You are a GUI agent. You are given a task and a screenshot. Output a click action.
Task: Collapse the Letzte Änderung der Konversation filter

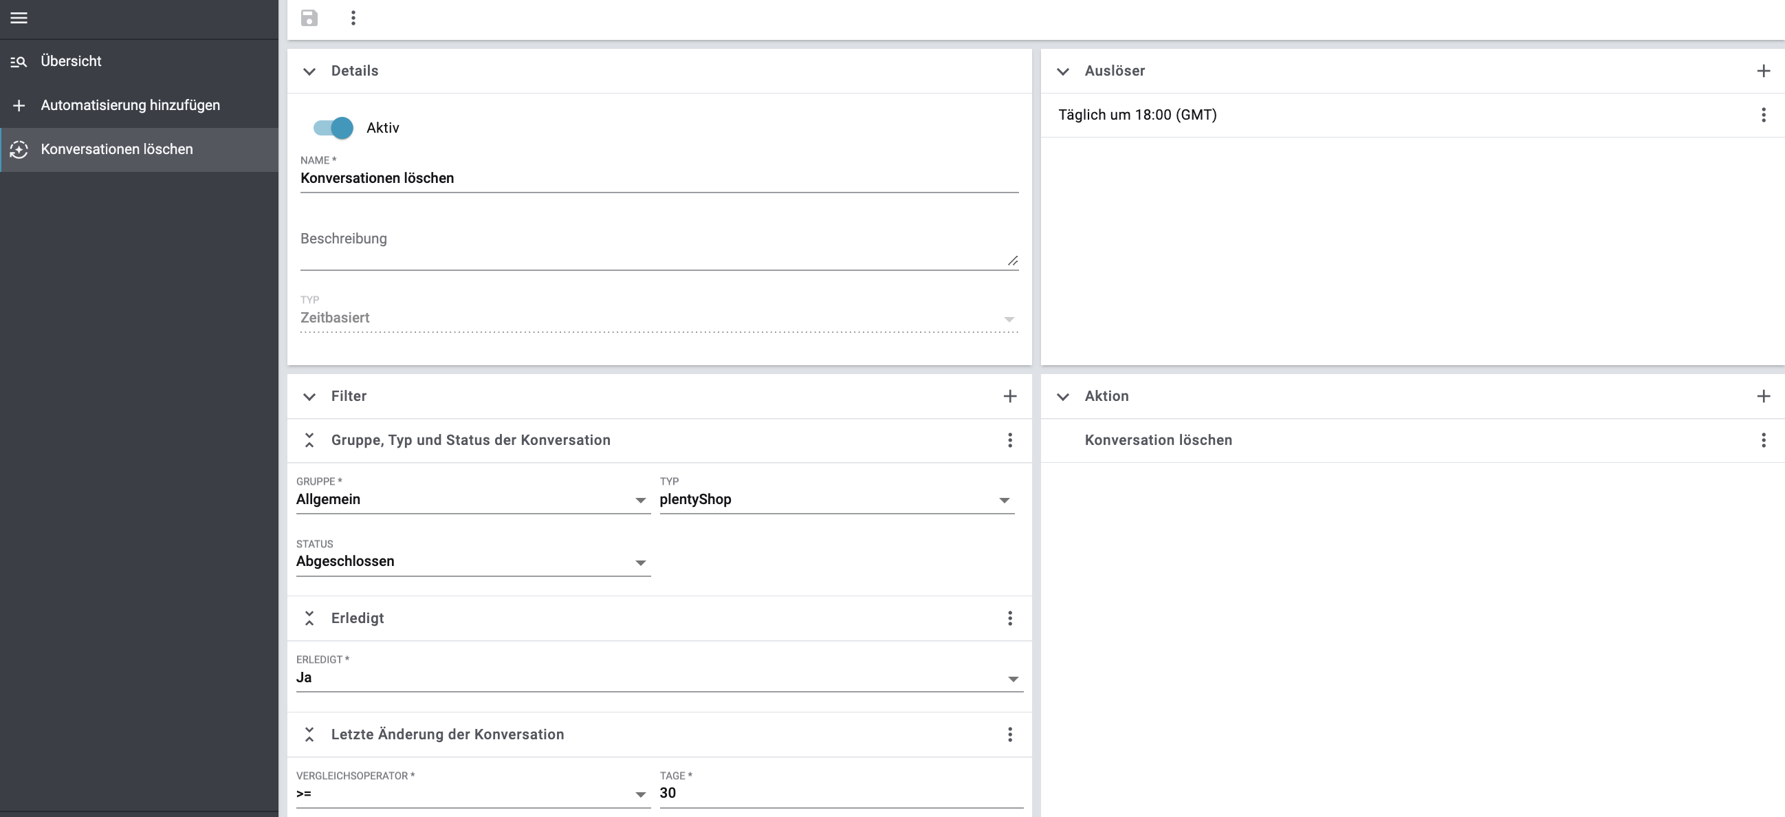309,734
